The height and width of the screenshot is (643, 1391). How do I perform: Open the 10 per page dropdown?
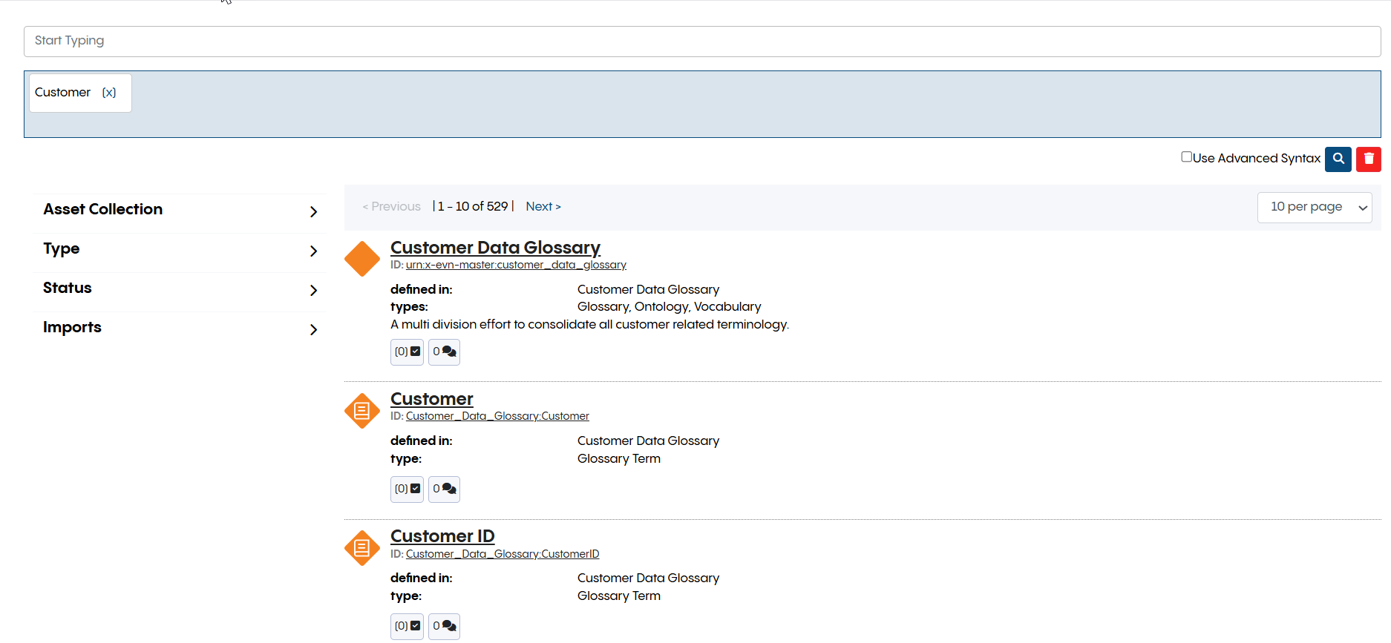[x=1314, y=207]
